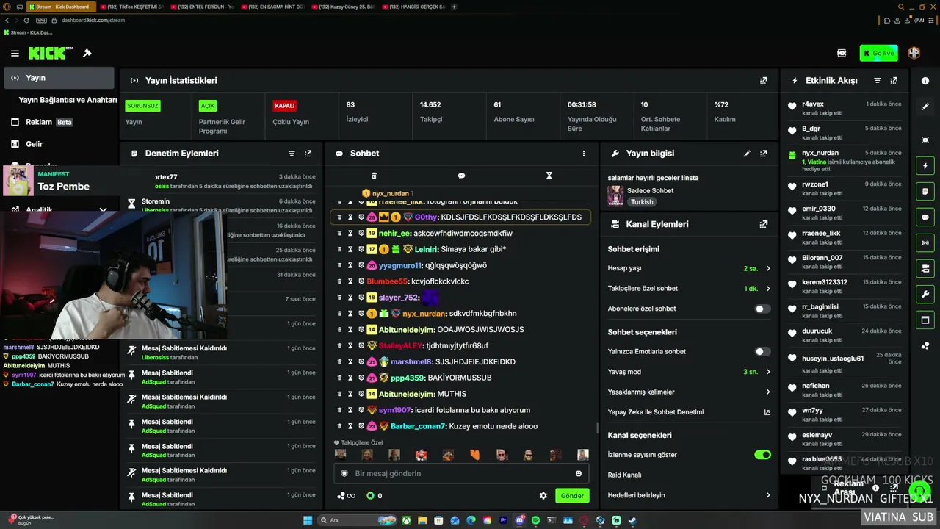The height and width of the screenshot is (529, 940).
Task: Click Raid Kanalı option
Action: (x=624, y=475)
